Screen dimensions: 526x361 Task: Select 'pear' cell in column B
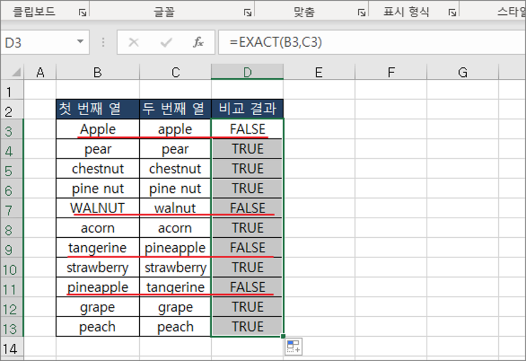98,149
